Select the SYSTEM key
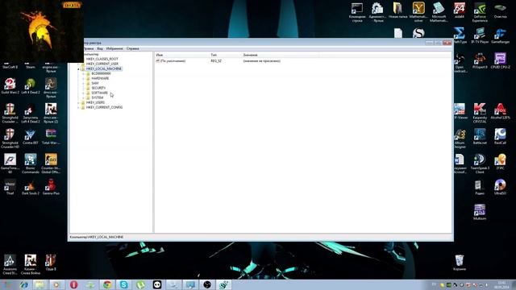This screenshot has height=290, width=516. tap(98, 97)
